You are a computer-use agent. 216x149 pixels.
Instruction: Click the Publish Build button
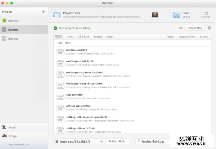[117, 141]
